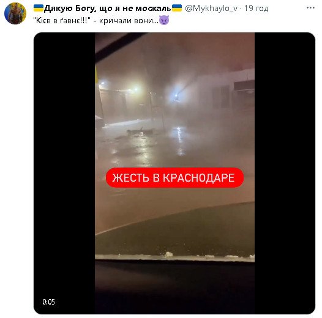Open the tweet via "19 год" timestamp
This screenshot has width=322, height=318.
coord(256,9)
